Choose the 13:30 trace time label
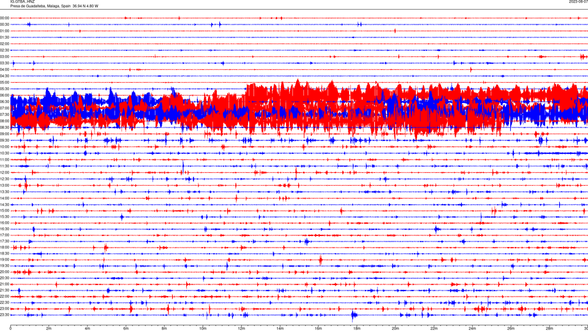Image resolution: width=588 pixels, height=331 pixels. [4, 192]
